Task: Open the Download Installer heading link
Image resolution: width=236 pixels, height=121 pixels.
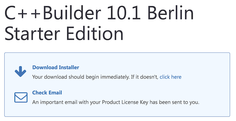Action: [x=56, y=68]
